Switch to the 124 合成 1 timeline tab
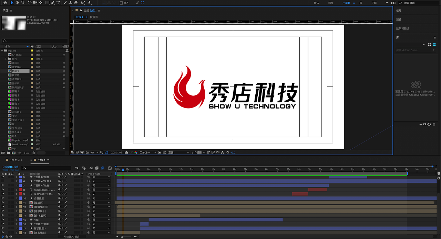The width and height of the screenshot is (441, 239). (16, 160)
